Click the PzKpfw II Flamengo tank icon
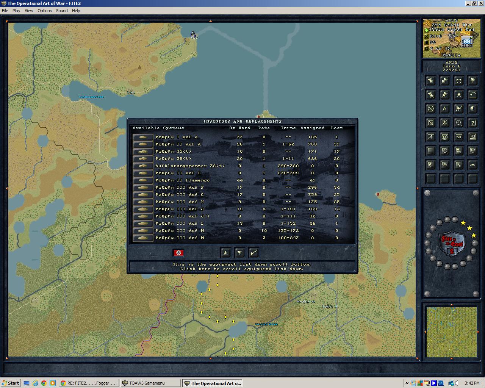485x388 pixels. [143, 180]
